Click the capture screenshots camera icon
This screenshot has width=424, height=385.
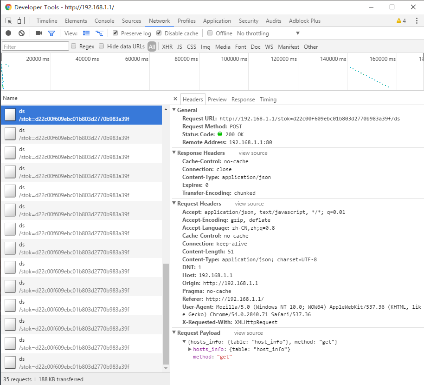click(39, 33)
